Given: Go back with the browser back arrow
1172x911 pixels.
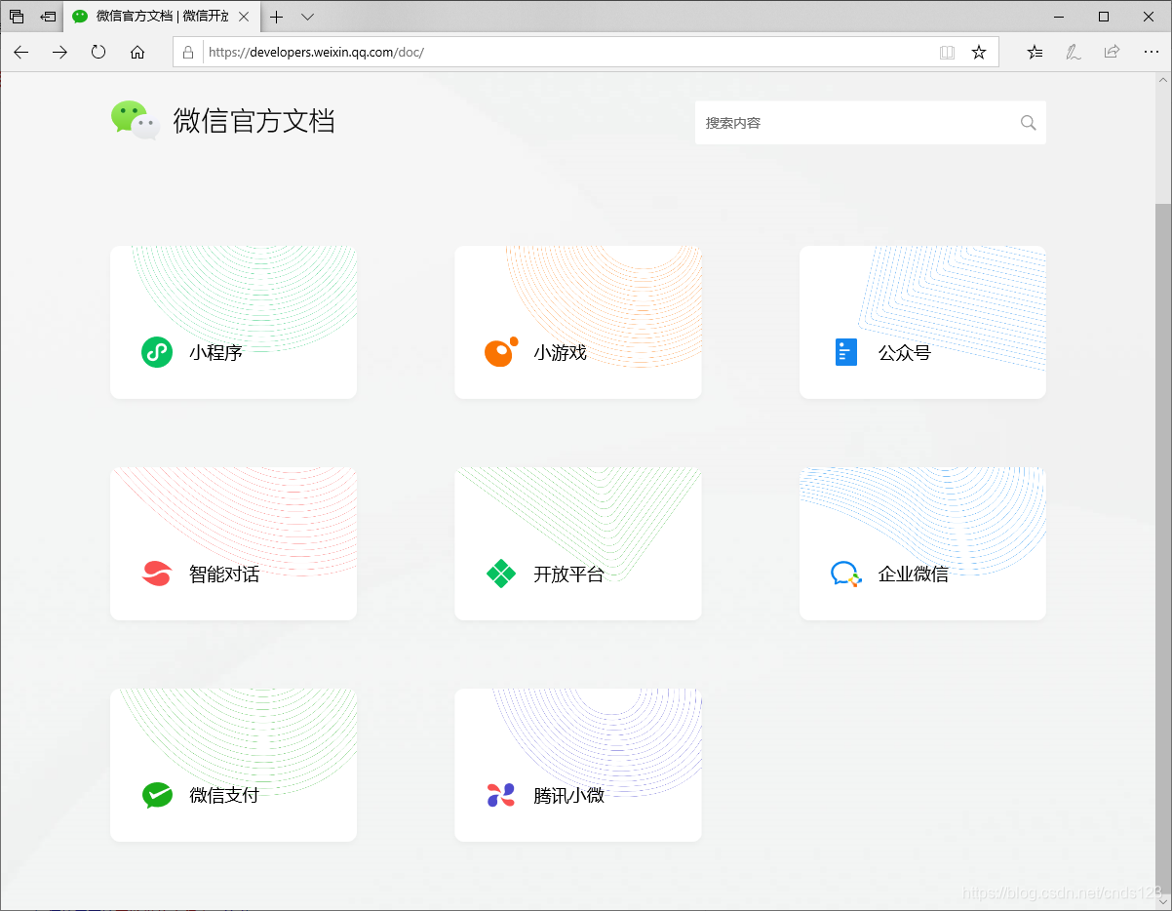Looking at the screenshot, I should tap(21, 53).
